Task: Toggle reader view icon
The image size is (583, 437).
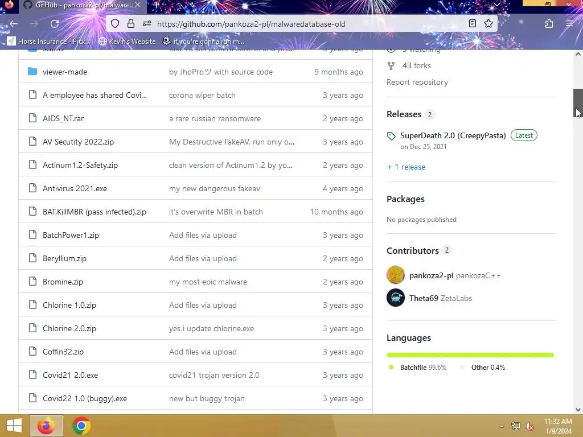Action: [473, 24]
